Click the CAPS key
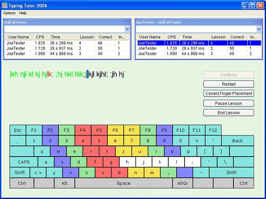 point(24,162)
